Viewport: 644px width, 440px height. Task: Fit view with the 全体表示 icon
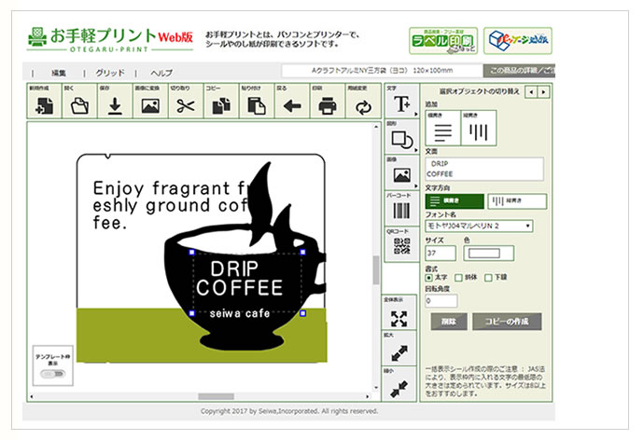click(399, 312)
